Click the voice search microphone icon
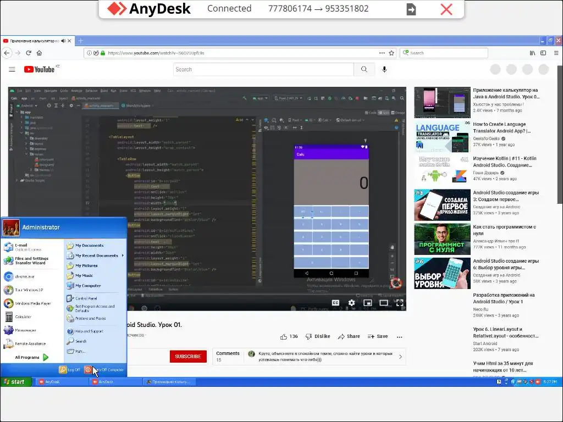The height and width of the screenshot is (422, 563). [x=384, y=69]
